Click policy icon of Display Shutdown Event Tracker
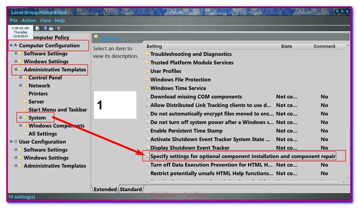358x208 pixels. (148, 148)
